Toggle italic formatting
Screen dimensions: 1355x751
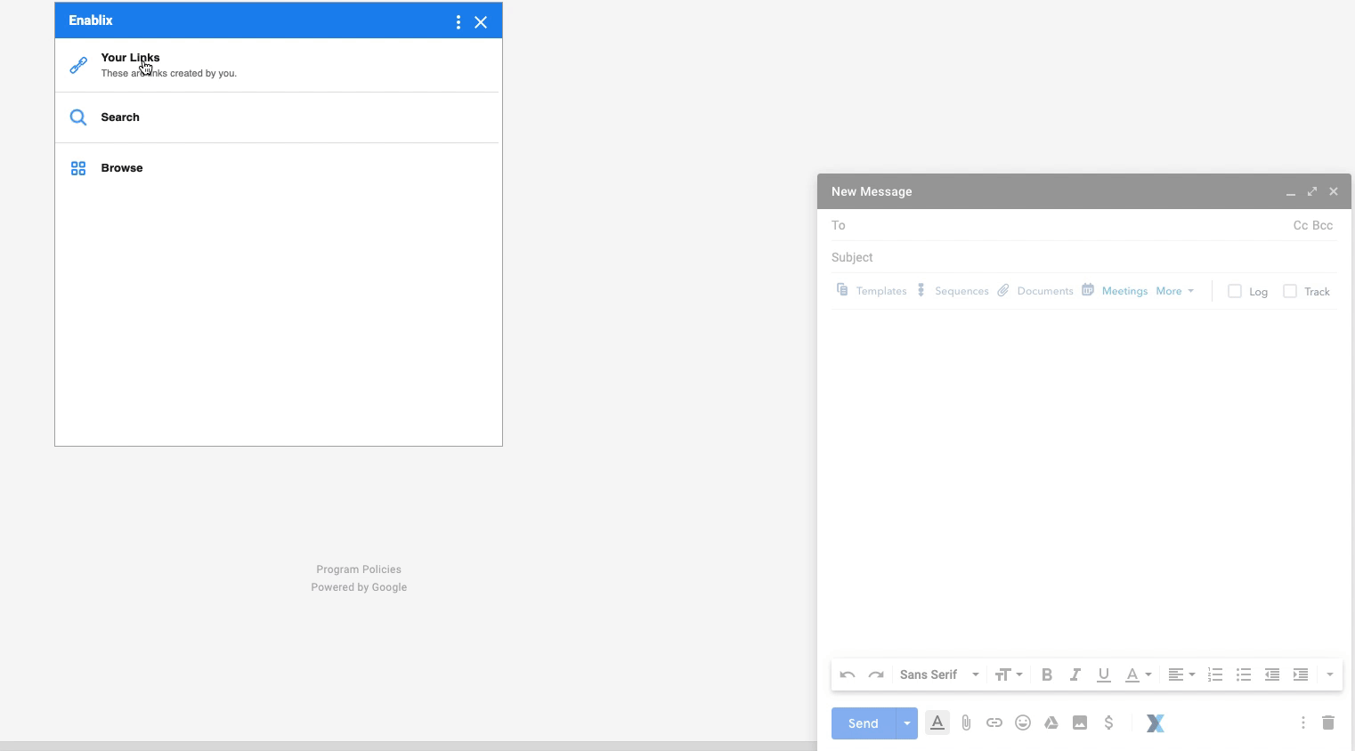1075,674
